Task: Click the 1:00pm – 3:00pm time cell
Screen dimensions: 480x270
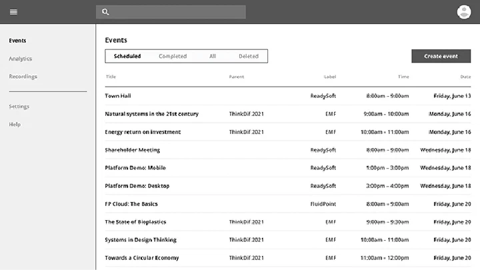Action: click(387, 168)
